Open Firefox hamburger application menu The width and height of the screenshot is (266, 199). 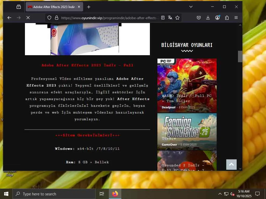pyautogui.click(x=236, y=18)
